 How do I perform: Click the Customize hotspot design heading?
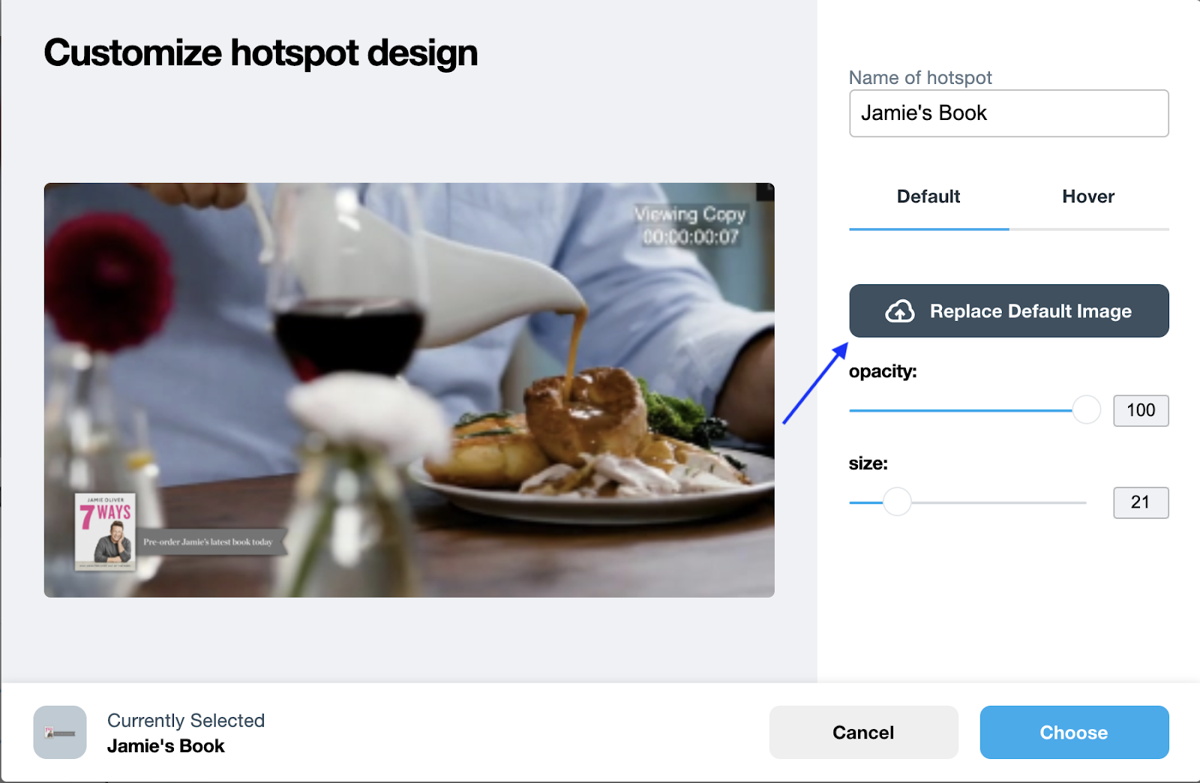point(261,52)
